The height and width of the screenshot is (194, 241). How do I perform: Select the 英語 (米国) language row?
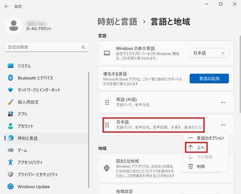point(166,102)
